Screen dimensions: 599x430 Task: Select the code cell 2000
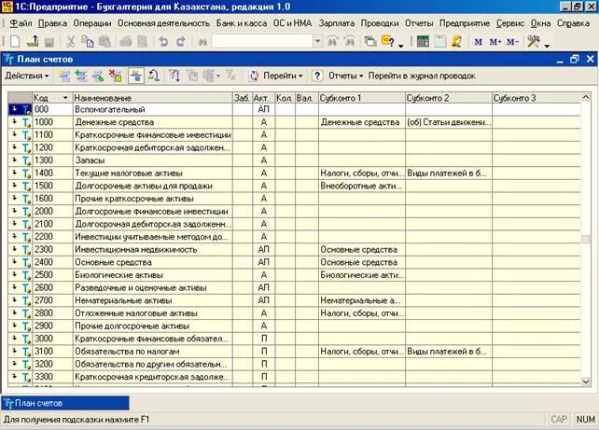(52, 211)
